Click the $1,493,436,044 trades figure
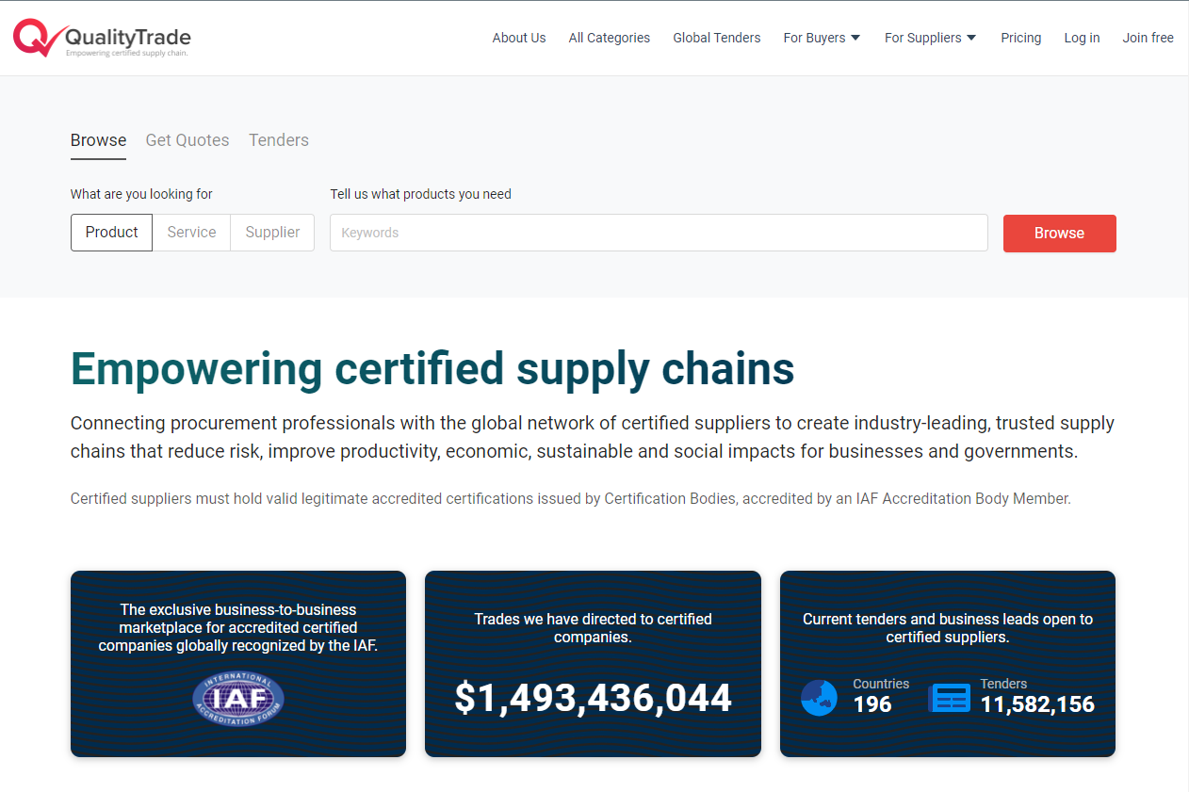 coord(593,698)
